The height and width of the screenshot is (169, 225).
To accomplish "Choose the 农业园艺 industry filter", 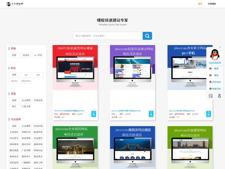I will point(38,138).
